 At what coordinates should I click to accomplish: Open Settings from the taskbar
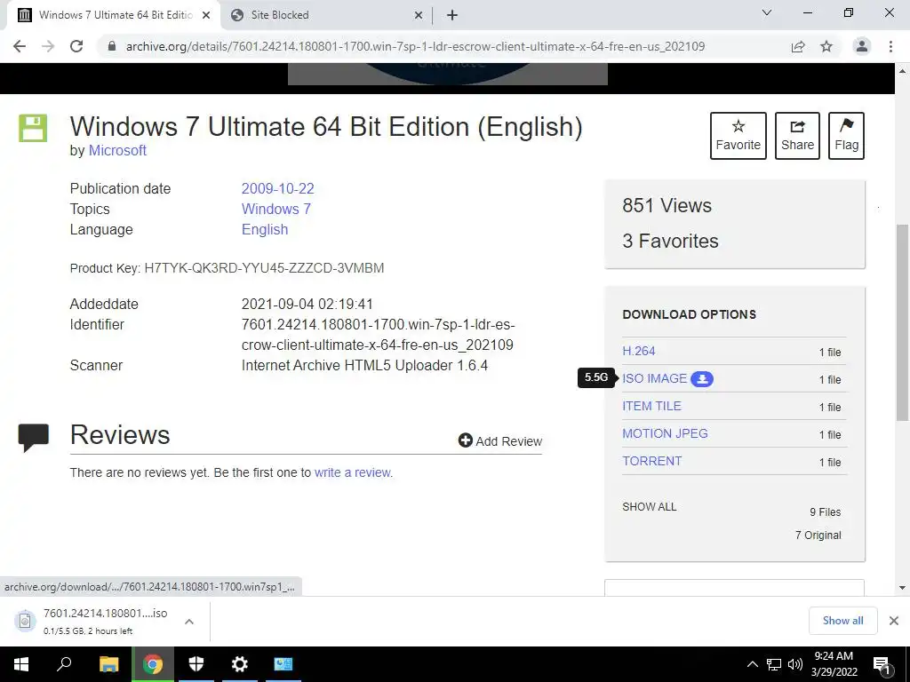click(x=239, y=664)
